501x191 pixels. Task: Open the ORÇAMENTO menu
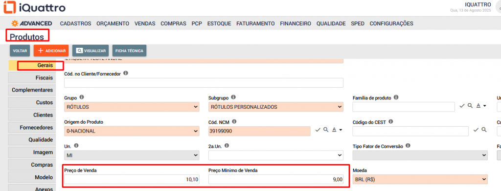113,23
